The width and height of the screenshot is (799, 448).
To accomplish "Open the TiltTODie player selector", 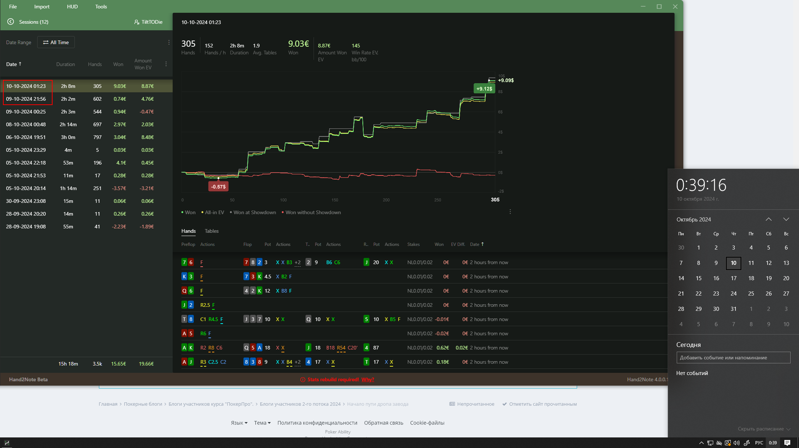I will (148, 22).
